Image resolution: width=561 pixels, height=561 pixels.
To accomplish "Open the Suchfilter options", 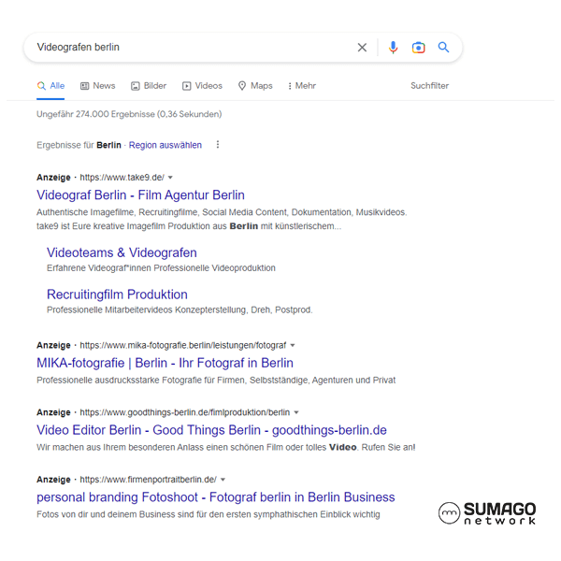I will pos(429,86).
